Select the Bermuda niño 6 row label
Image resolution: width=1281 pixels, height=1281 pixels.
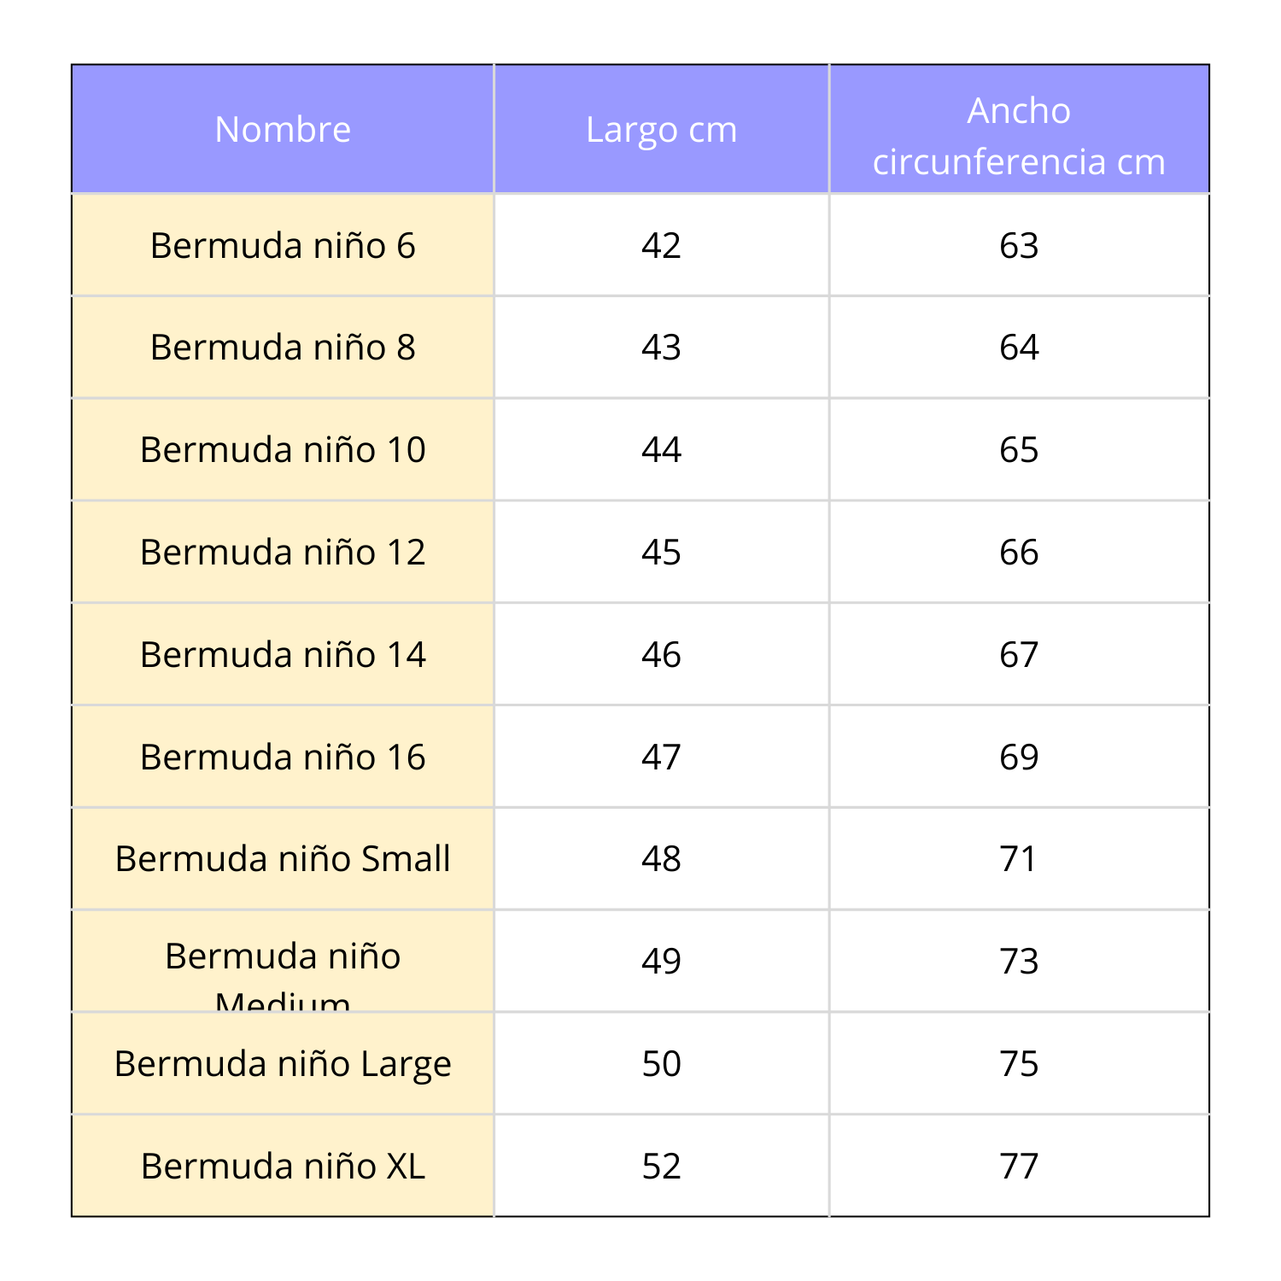tap(283, 245)
